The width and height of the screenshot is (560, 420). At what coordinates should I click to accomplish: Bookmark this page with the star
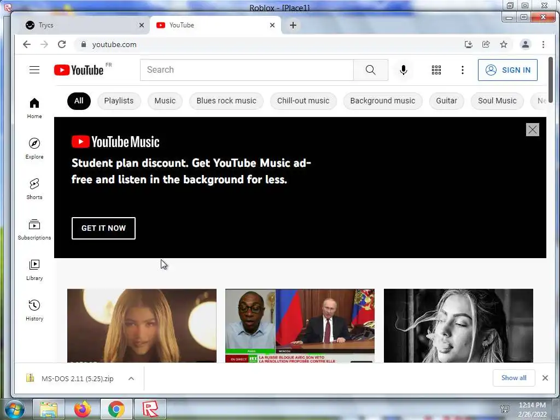coord(504,45)
